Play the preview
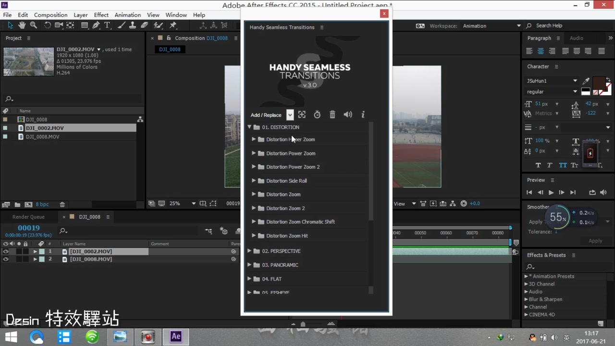Screen dimensions: 615x346 point(551,192)
